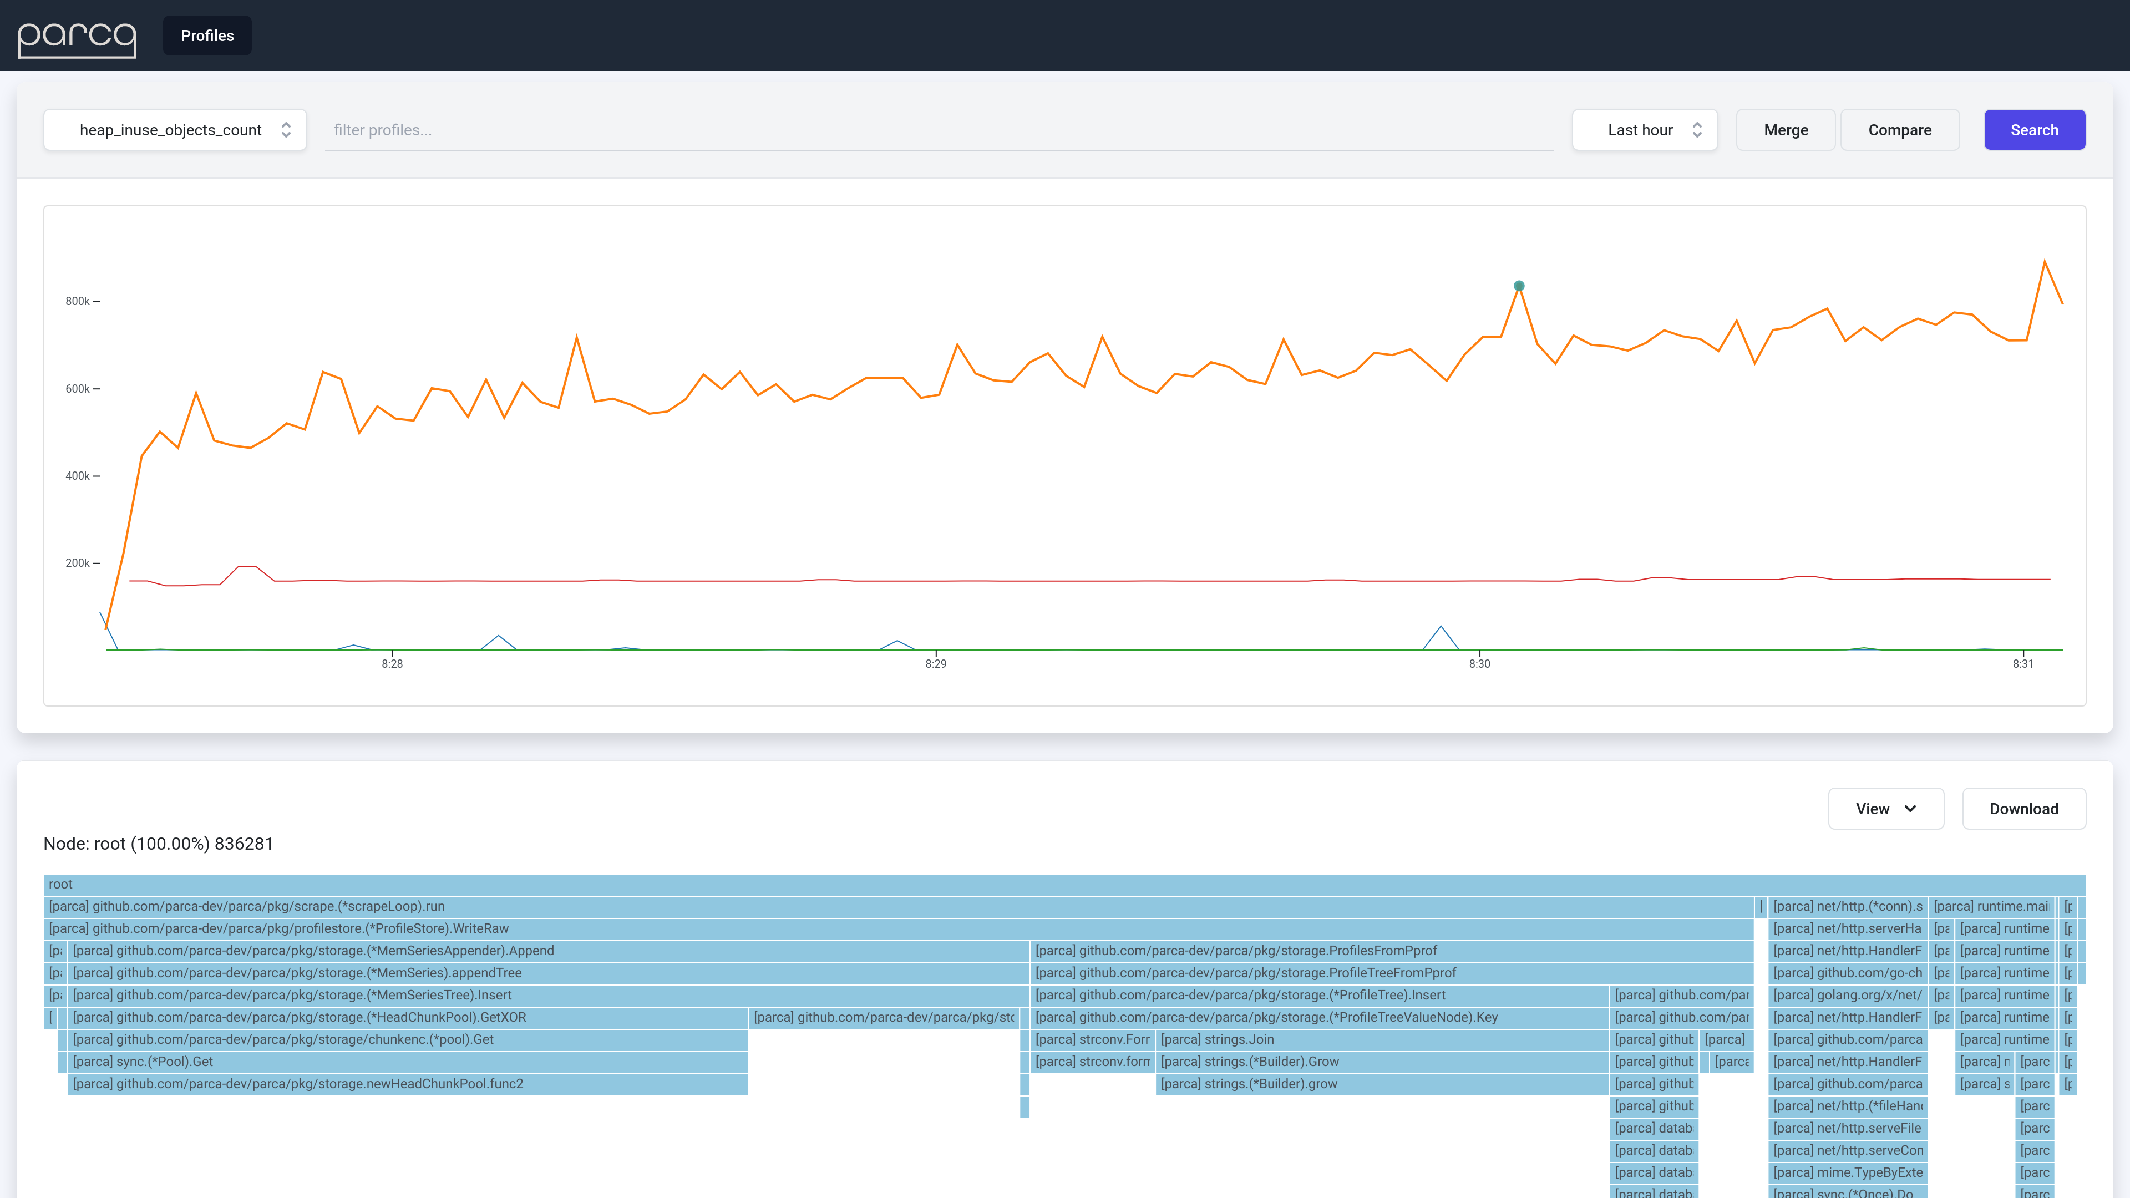The width and height of the screenshot is (2130, 1198).
Task: Click the Merge button
Action: coord(1785,130)
